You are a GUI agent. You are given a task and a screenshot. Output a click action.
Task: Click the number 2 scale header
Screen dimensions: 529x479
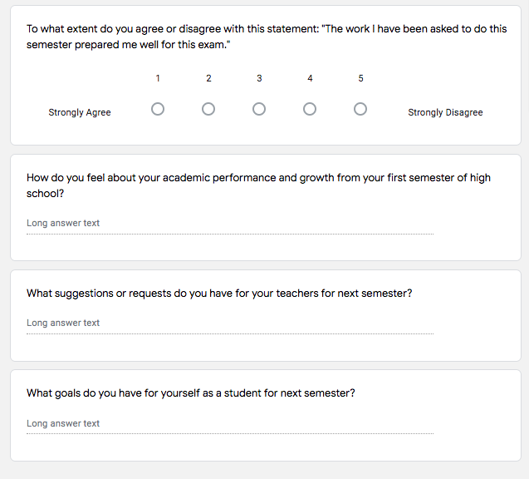[208, 78]
